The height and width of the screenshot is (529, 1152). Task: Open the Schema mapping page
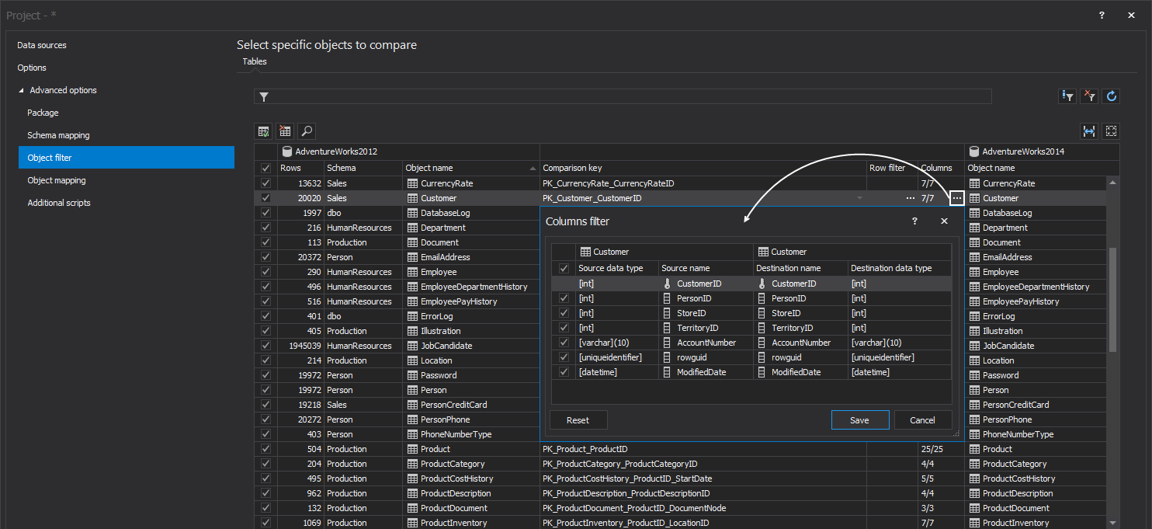click(58, 135)
